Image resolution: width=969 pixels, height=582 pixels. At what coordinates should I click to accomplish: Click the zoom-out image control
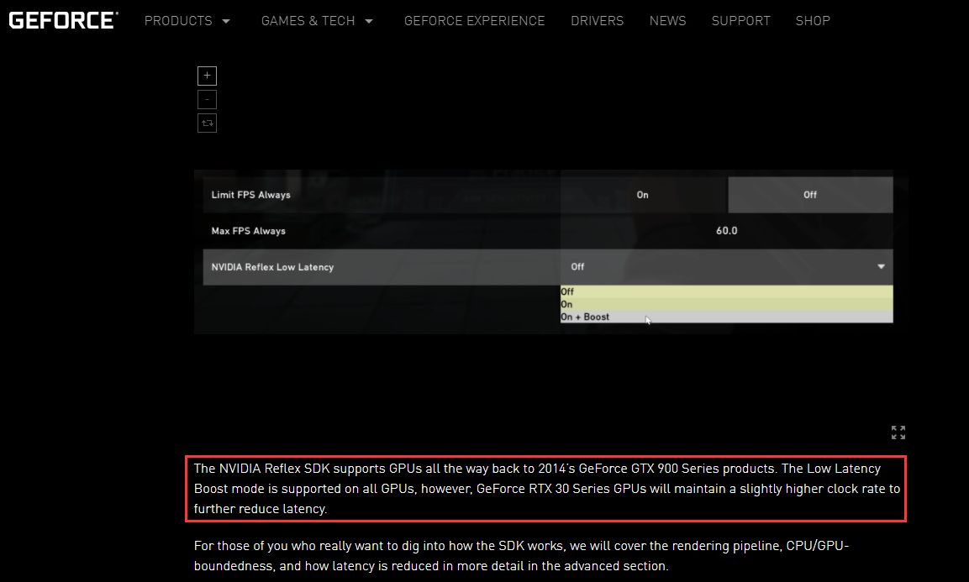pyautogui.click(x=207, y=99)
